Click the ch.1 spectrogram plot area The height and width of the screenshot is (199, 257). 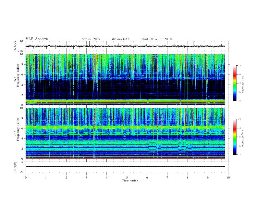(125, 79)
